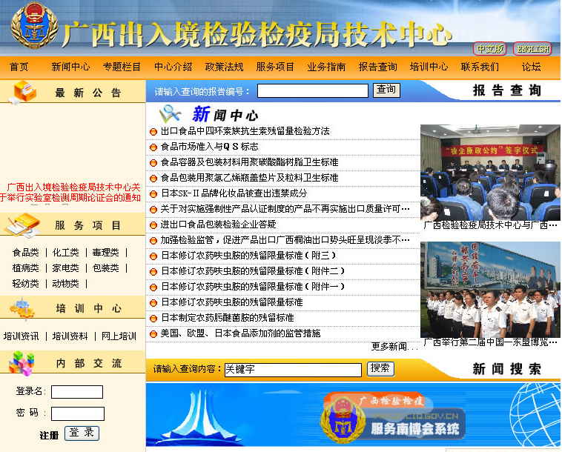Click the bullet icon beside 食品市场准入与QS标志
This screenshot has height=452, width=562.
(153, 147)
